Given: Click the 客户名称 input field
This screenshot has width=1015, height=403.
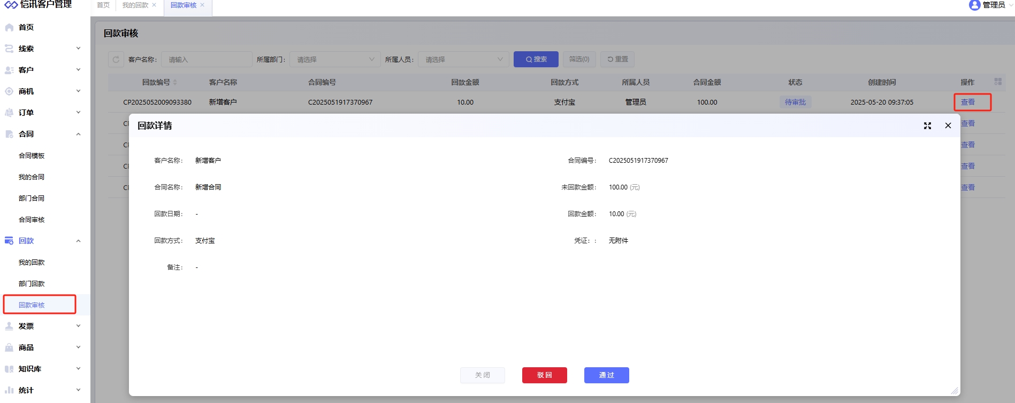Looking at the screenshot, I should point(207,59).
